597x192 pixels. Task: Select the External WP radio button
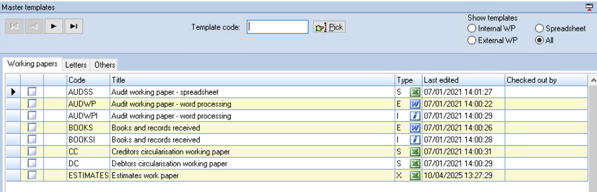[x=492, y=40]
